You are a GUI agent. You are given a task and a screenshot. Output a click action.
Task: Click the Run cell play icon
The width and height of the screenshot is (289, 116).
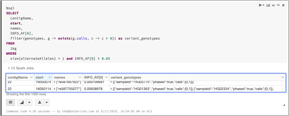pyautogui.click(x=261, y=5)
